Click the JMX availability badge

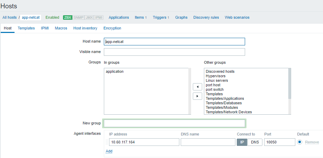89,17
